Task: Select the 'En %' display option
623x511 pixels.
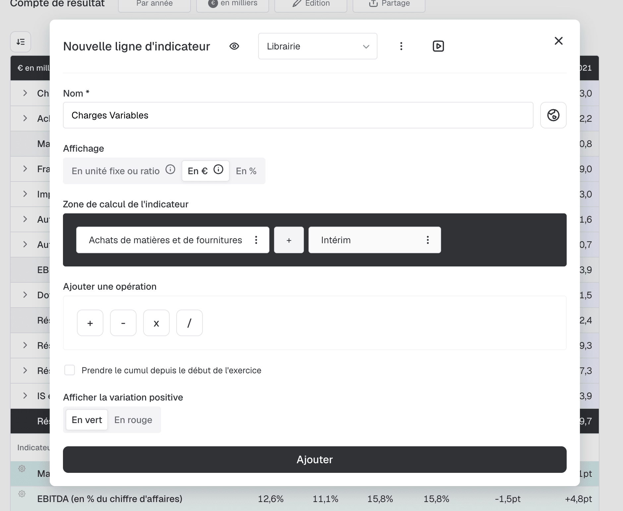Action: click(246, 171)
